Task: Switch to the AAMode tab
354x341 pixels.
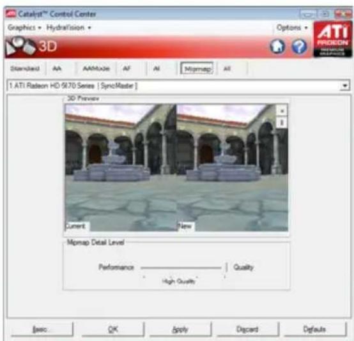Action: coord(96,68)
